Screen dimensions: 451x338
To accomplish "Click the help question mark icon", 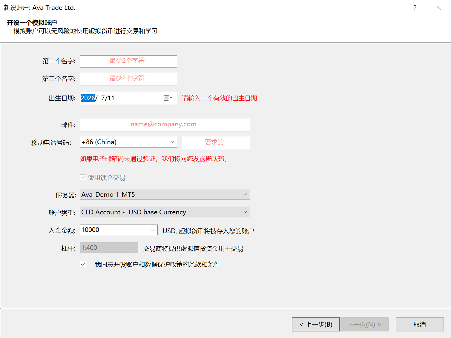I will tap(415, 8).
